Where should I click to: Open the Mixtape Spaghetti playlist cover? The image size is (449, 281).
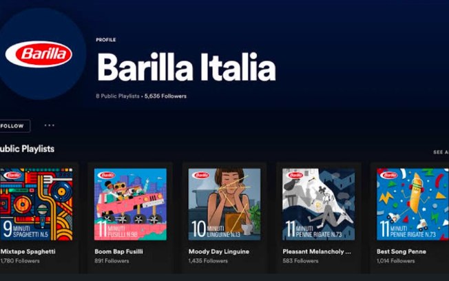click(x=36, y=205)
